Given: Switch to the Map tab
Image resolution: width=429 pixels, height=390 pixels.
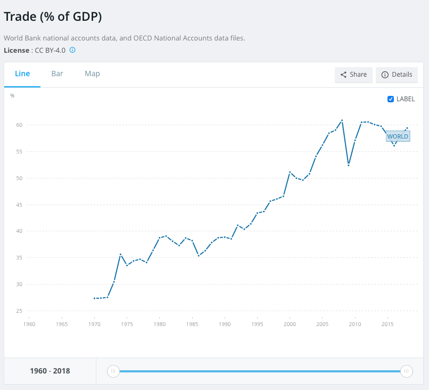Looking at the screenshot, I should pos(92,74).
